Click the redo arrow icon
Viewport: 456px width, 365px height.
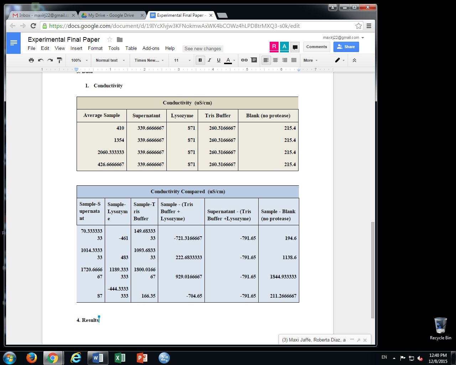pos(50,60)
